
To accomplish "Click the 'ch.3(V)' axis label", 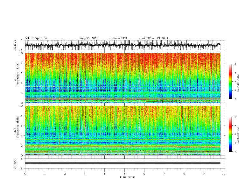I will tap(15, 163).
